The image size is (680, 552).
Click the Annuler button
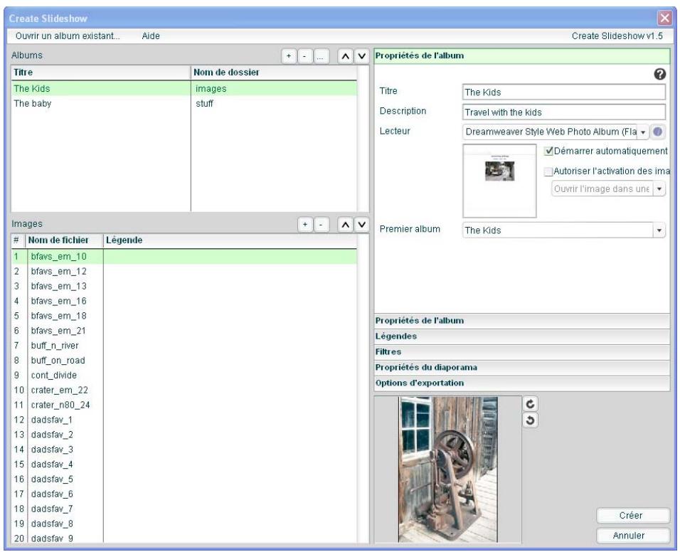(633, 536)
